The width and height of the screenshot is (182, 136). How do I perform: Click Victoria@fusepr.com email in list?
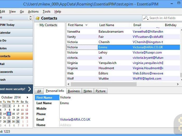pos(147,53)
